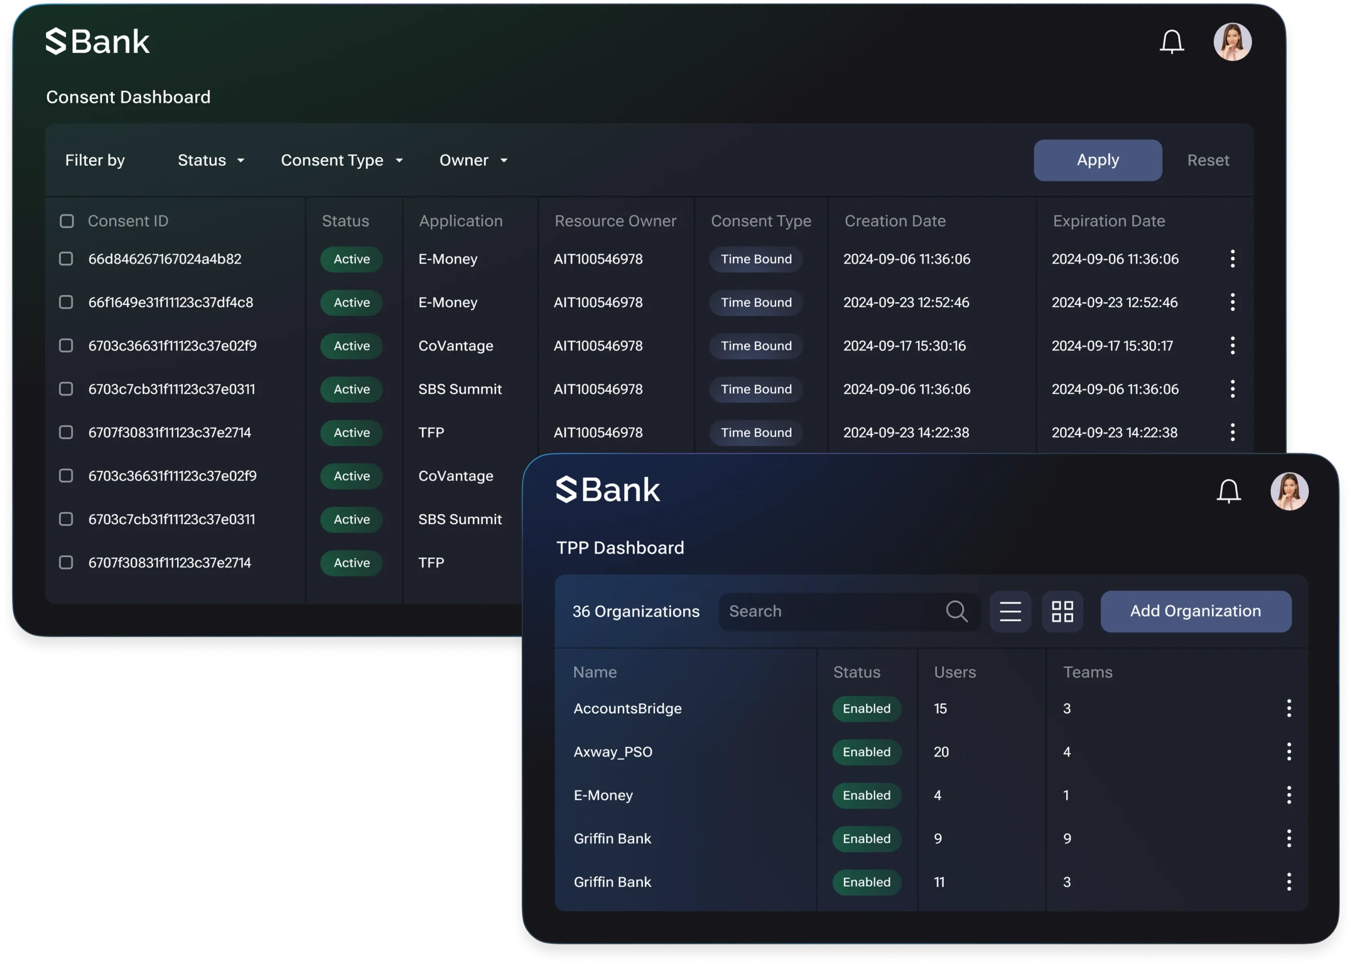1352x965 pixels.
Task: Click the Add Organization button
Action: coord(1195,611)
